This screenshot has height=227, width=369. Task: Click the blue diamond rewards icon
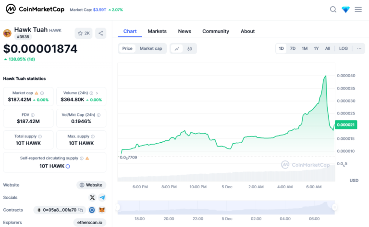point(345,9)
